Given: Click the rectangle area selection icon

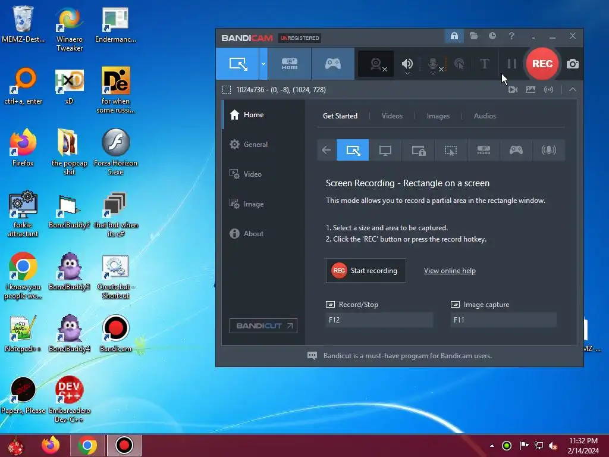Looking at the screenshot, I should click(227, 90).
